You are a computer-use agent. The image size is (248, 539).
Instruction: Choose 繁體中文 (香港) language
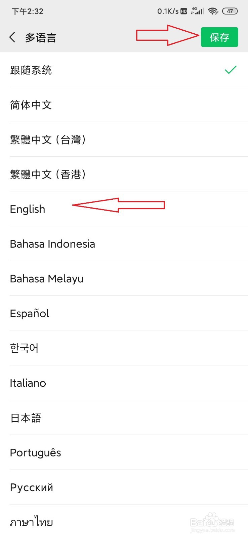(48, 174)
